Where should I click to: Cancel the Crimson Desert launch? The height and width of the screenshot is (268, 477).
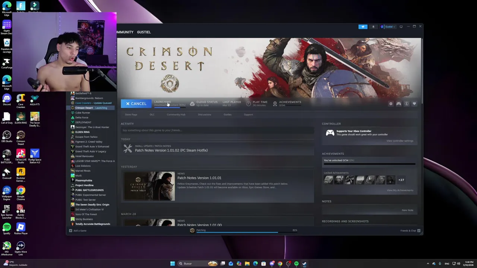tap(136, 104)
